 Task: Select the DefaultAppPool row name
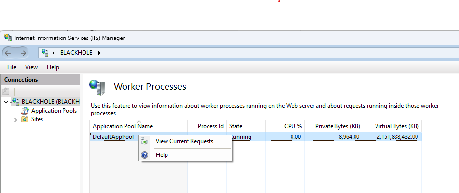click(x=113, y=136)
